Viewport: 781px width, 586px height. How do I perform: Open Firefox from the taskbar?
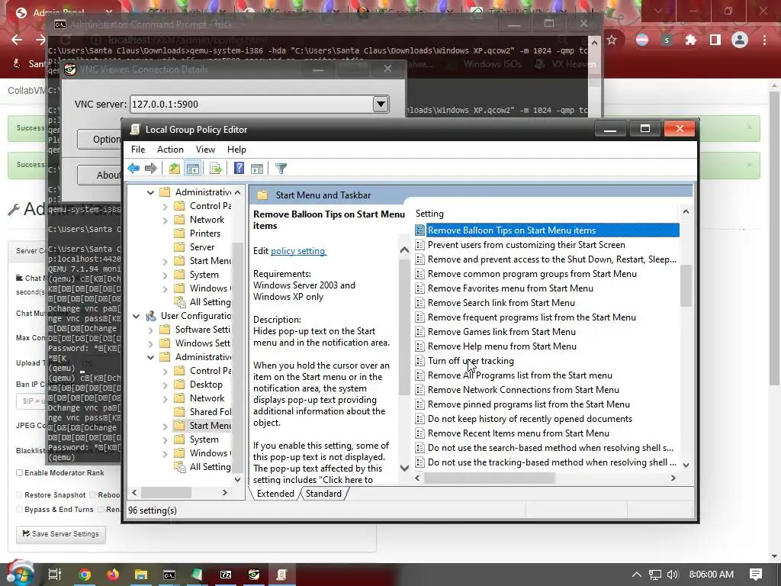point(113,575)
